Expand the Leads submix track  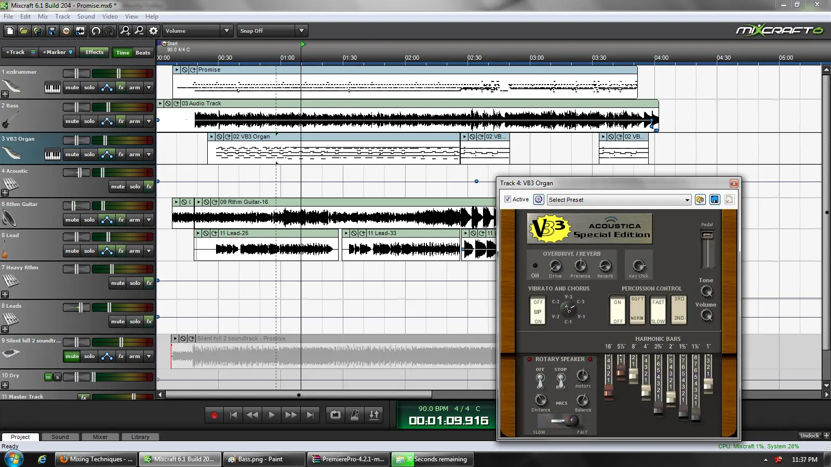[5, 329]
